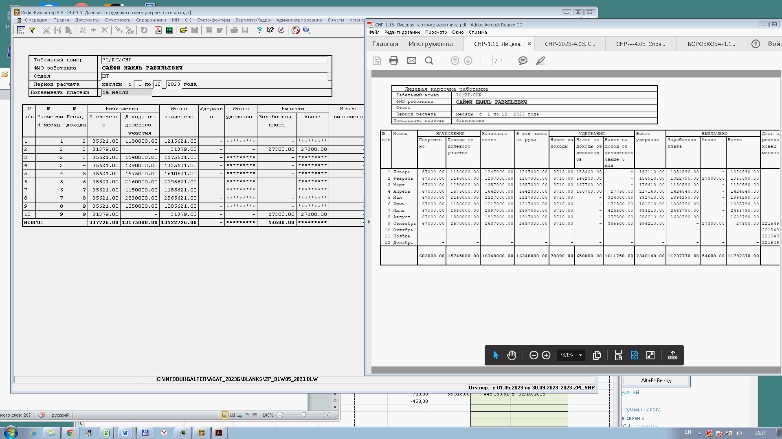782x439 pixels.
Task: Open the Счета-фактуры menu
Action: (x=213, y=20)
